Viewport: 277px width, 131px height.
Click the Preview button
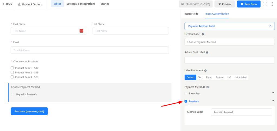(x=225, y=4)
